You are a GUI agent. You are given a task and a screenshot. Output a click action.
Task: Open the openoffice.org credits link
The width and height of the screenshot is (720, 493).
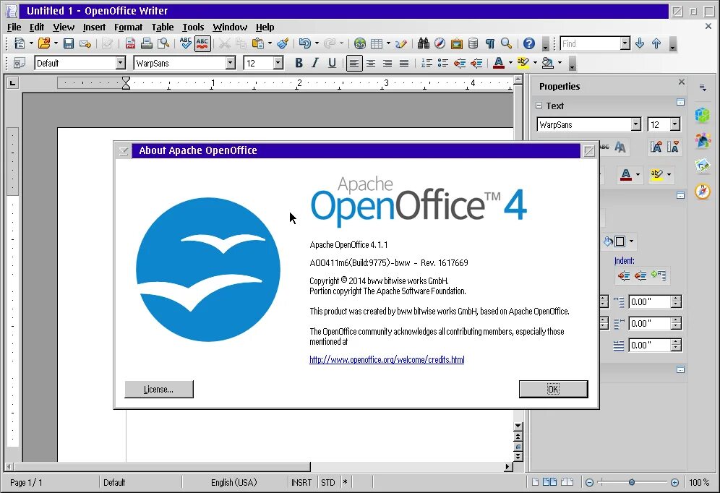tap(387, 360)
